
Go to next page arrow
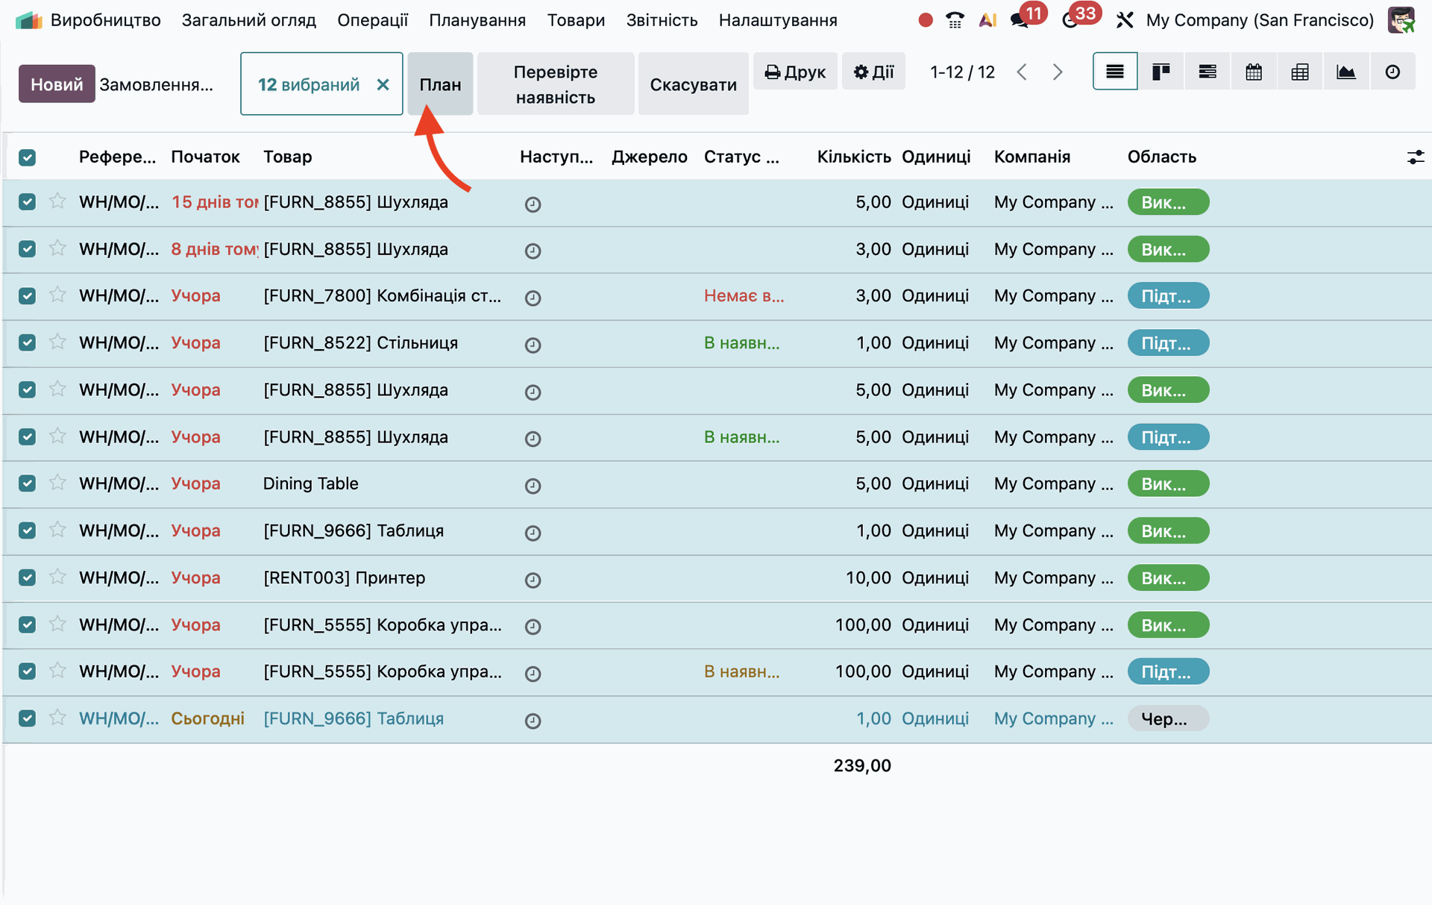coord(1057,72)
